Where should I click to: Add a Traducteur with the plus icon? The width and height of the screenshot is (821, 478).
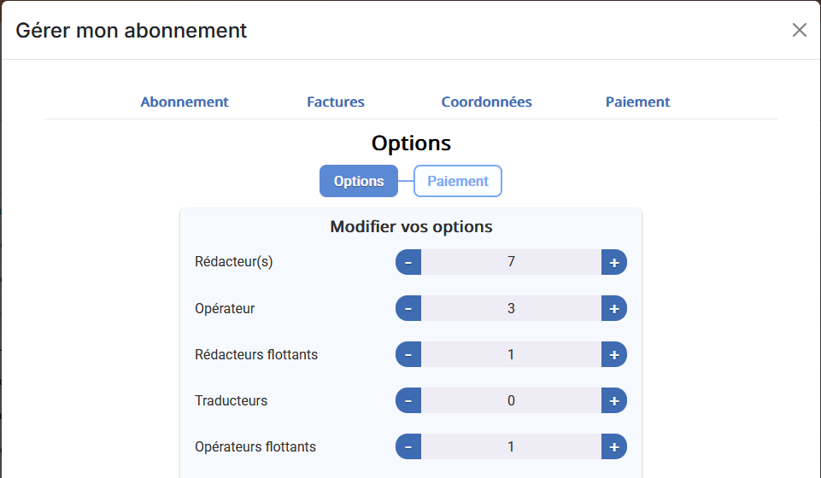(613, 400)
